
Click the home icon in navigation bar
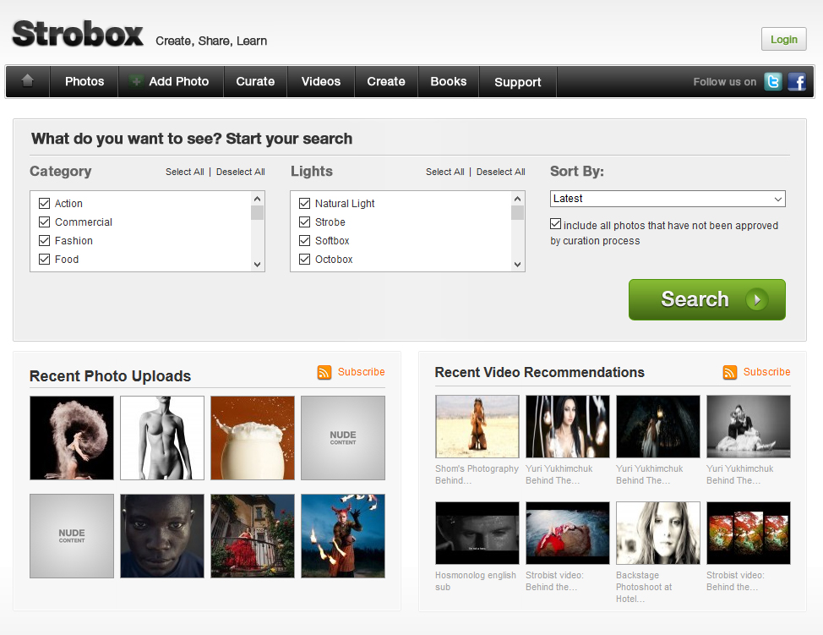(27, 81)
